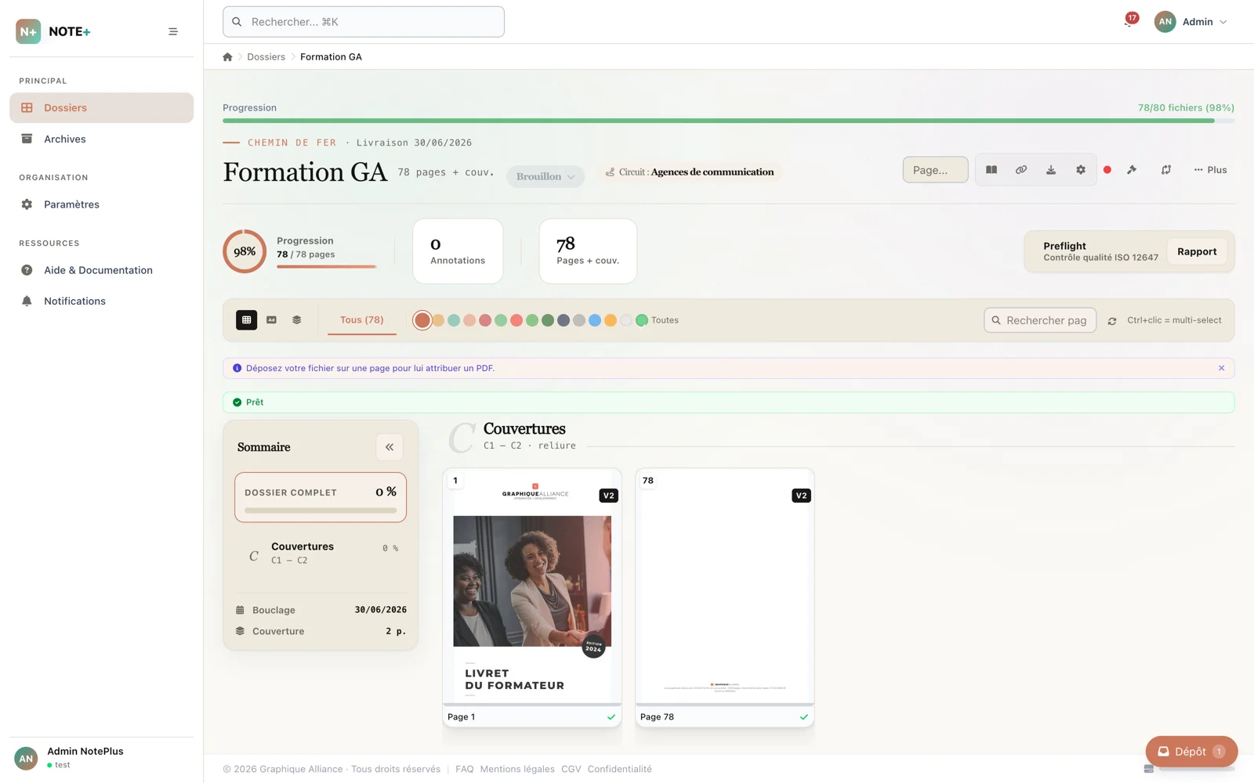The width and height of the screenshot is (1254, 783).
Task: Open the Brouillon status dropdown
Action: (545, 176)
